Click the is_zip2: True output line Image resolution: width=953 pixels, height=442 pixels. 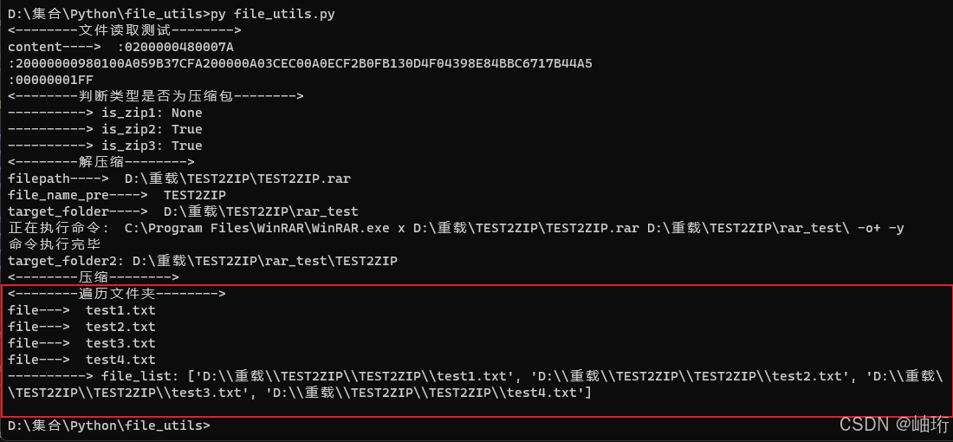[x=105, y=129]
